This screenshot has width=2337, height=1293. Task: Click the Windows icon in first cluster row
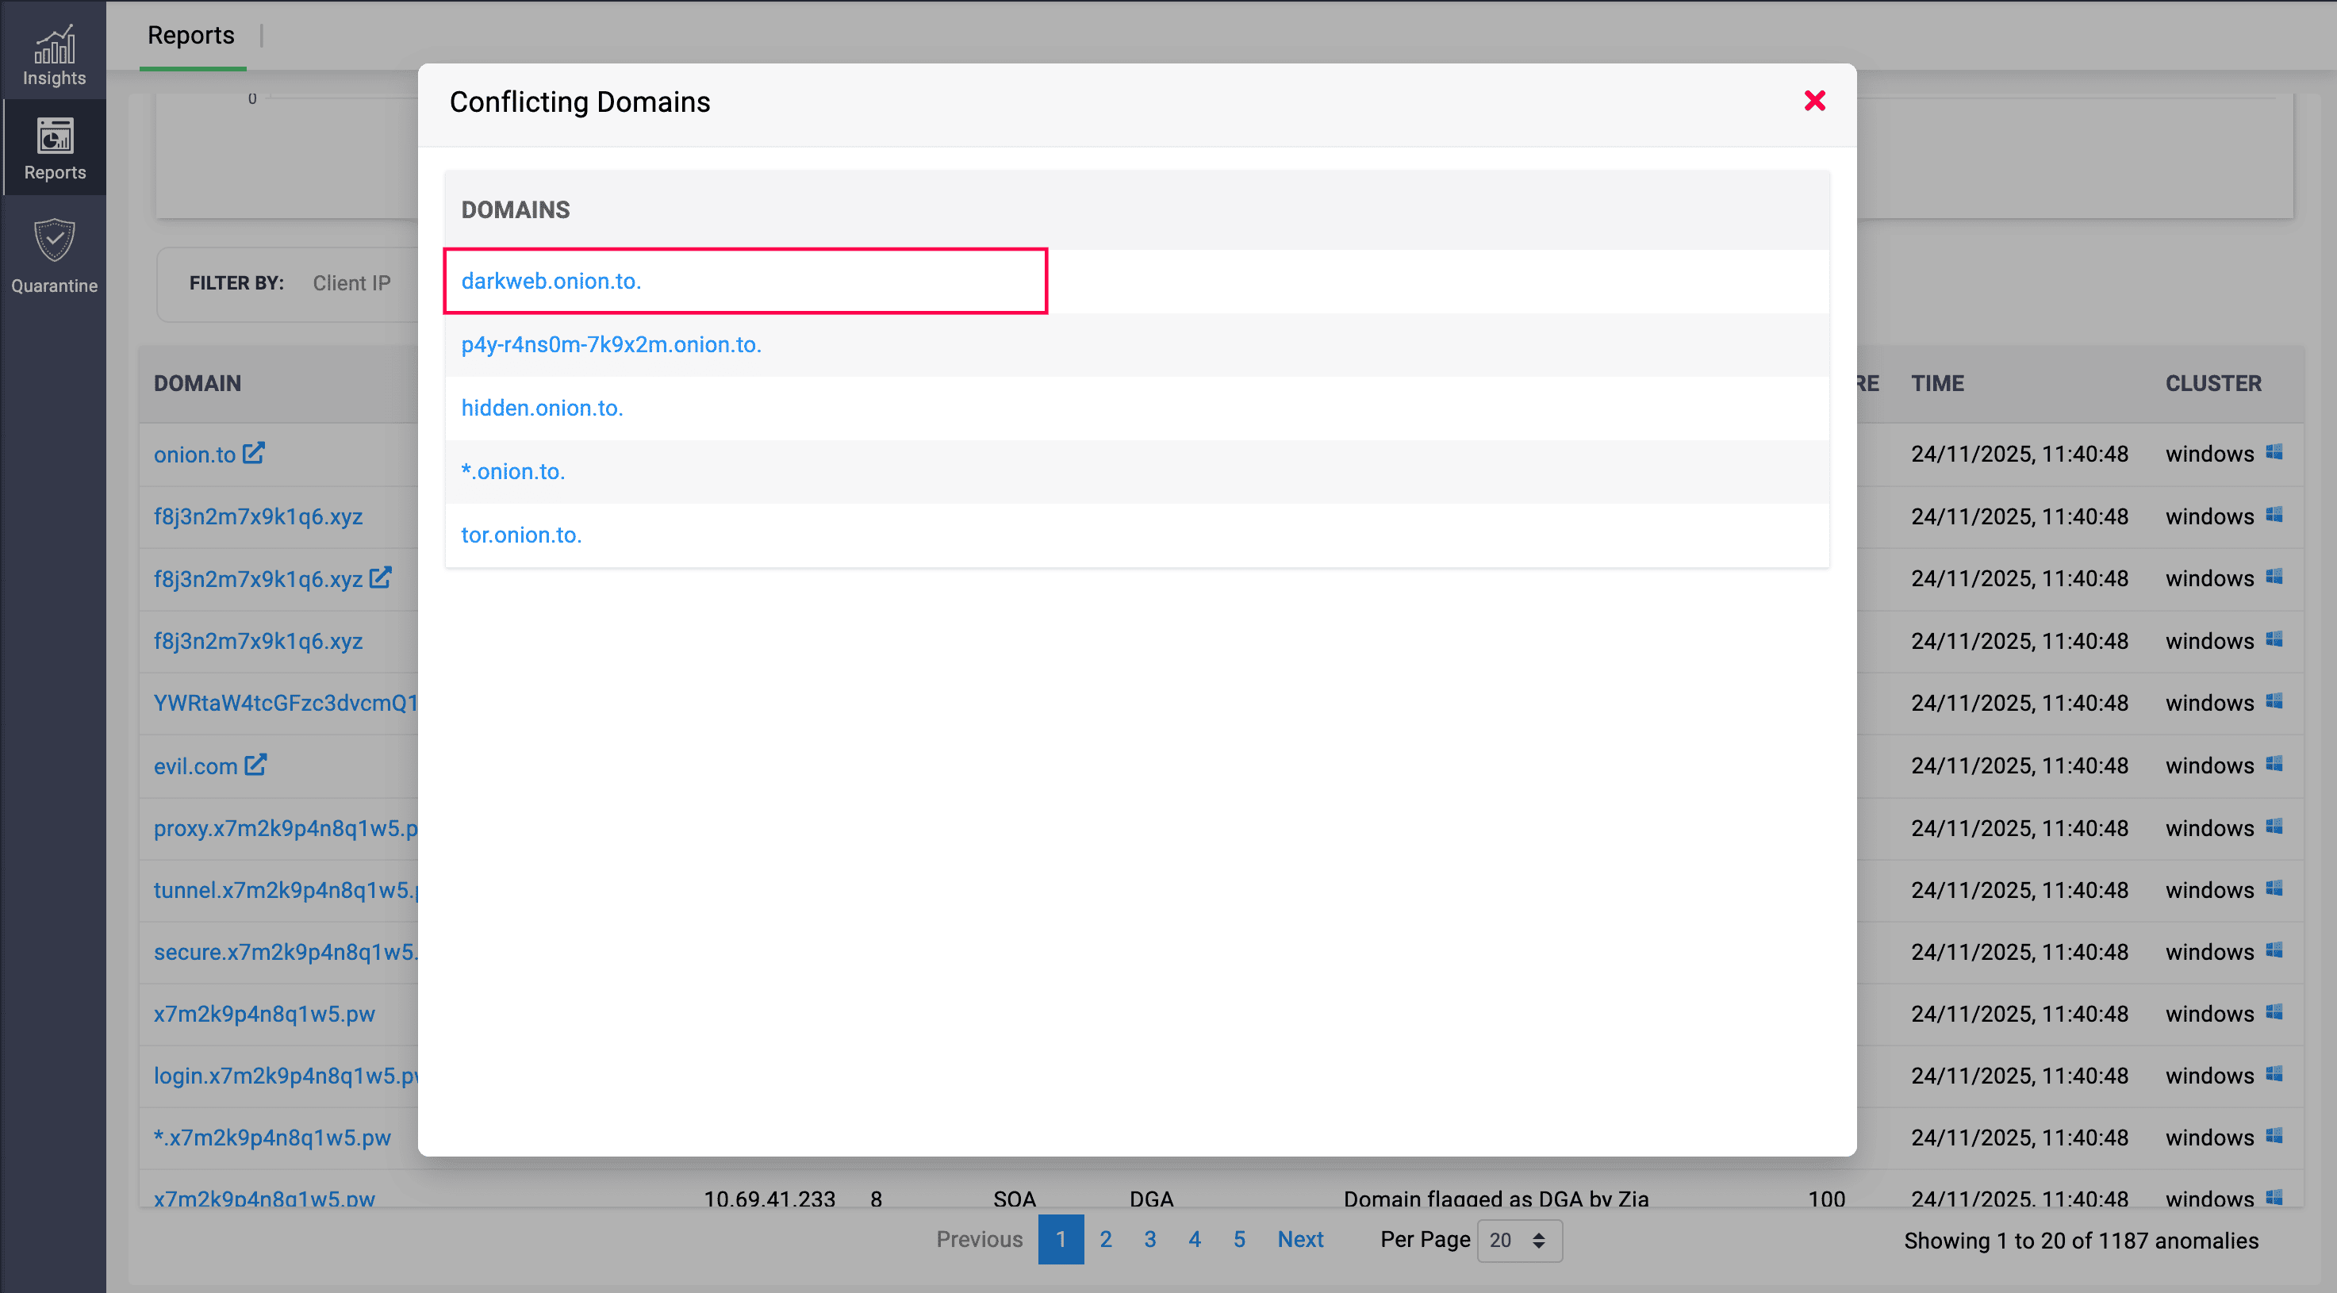2274,453
